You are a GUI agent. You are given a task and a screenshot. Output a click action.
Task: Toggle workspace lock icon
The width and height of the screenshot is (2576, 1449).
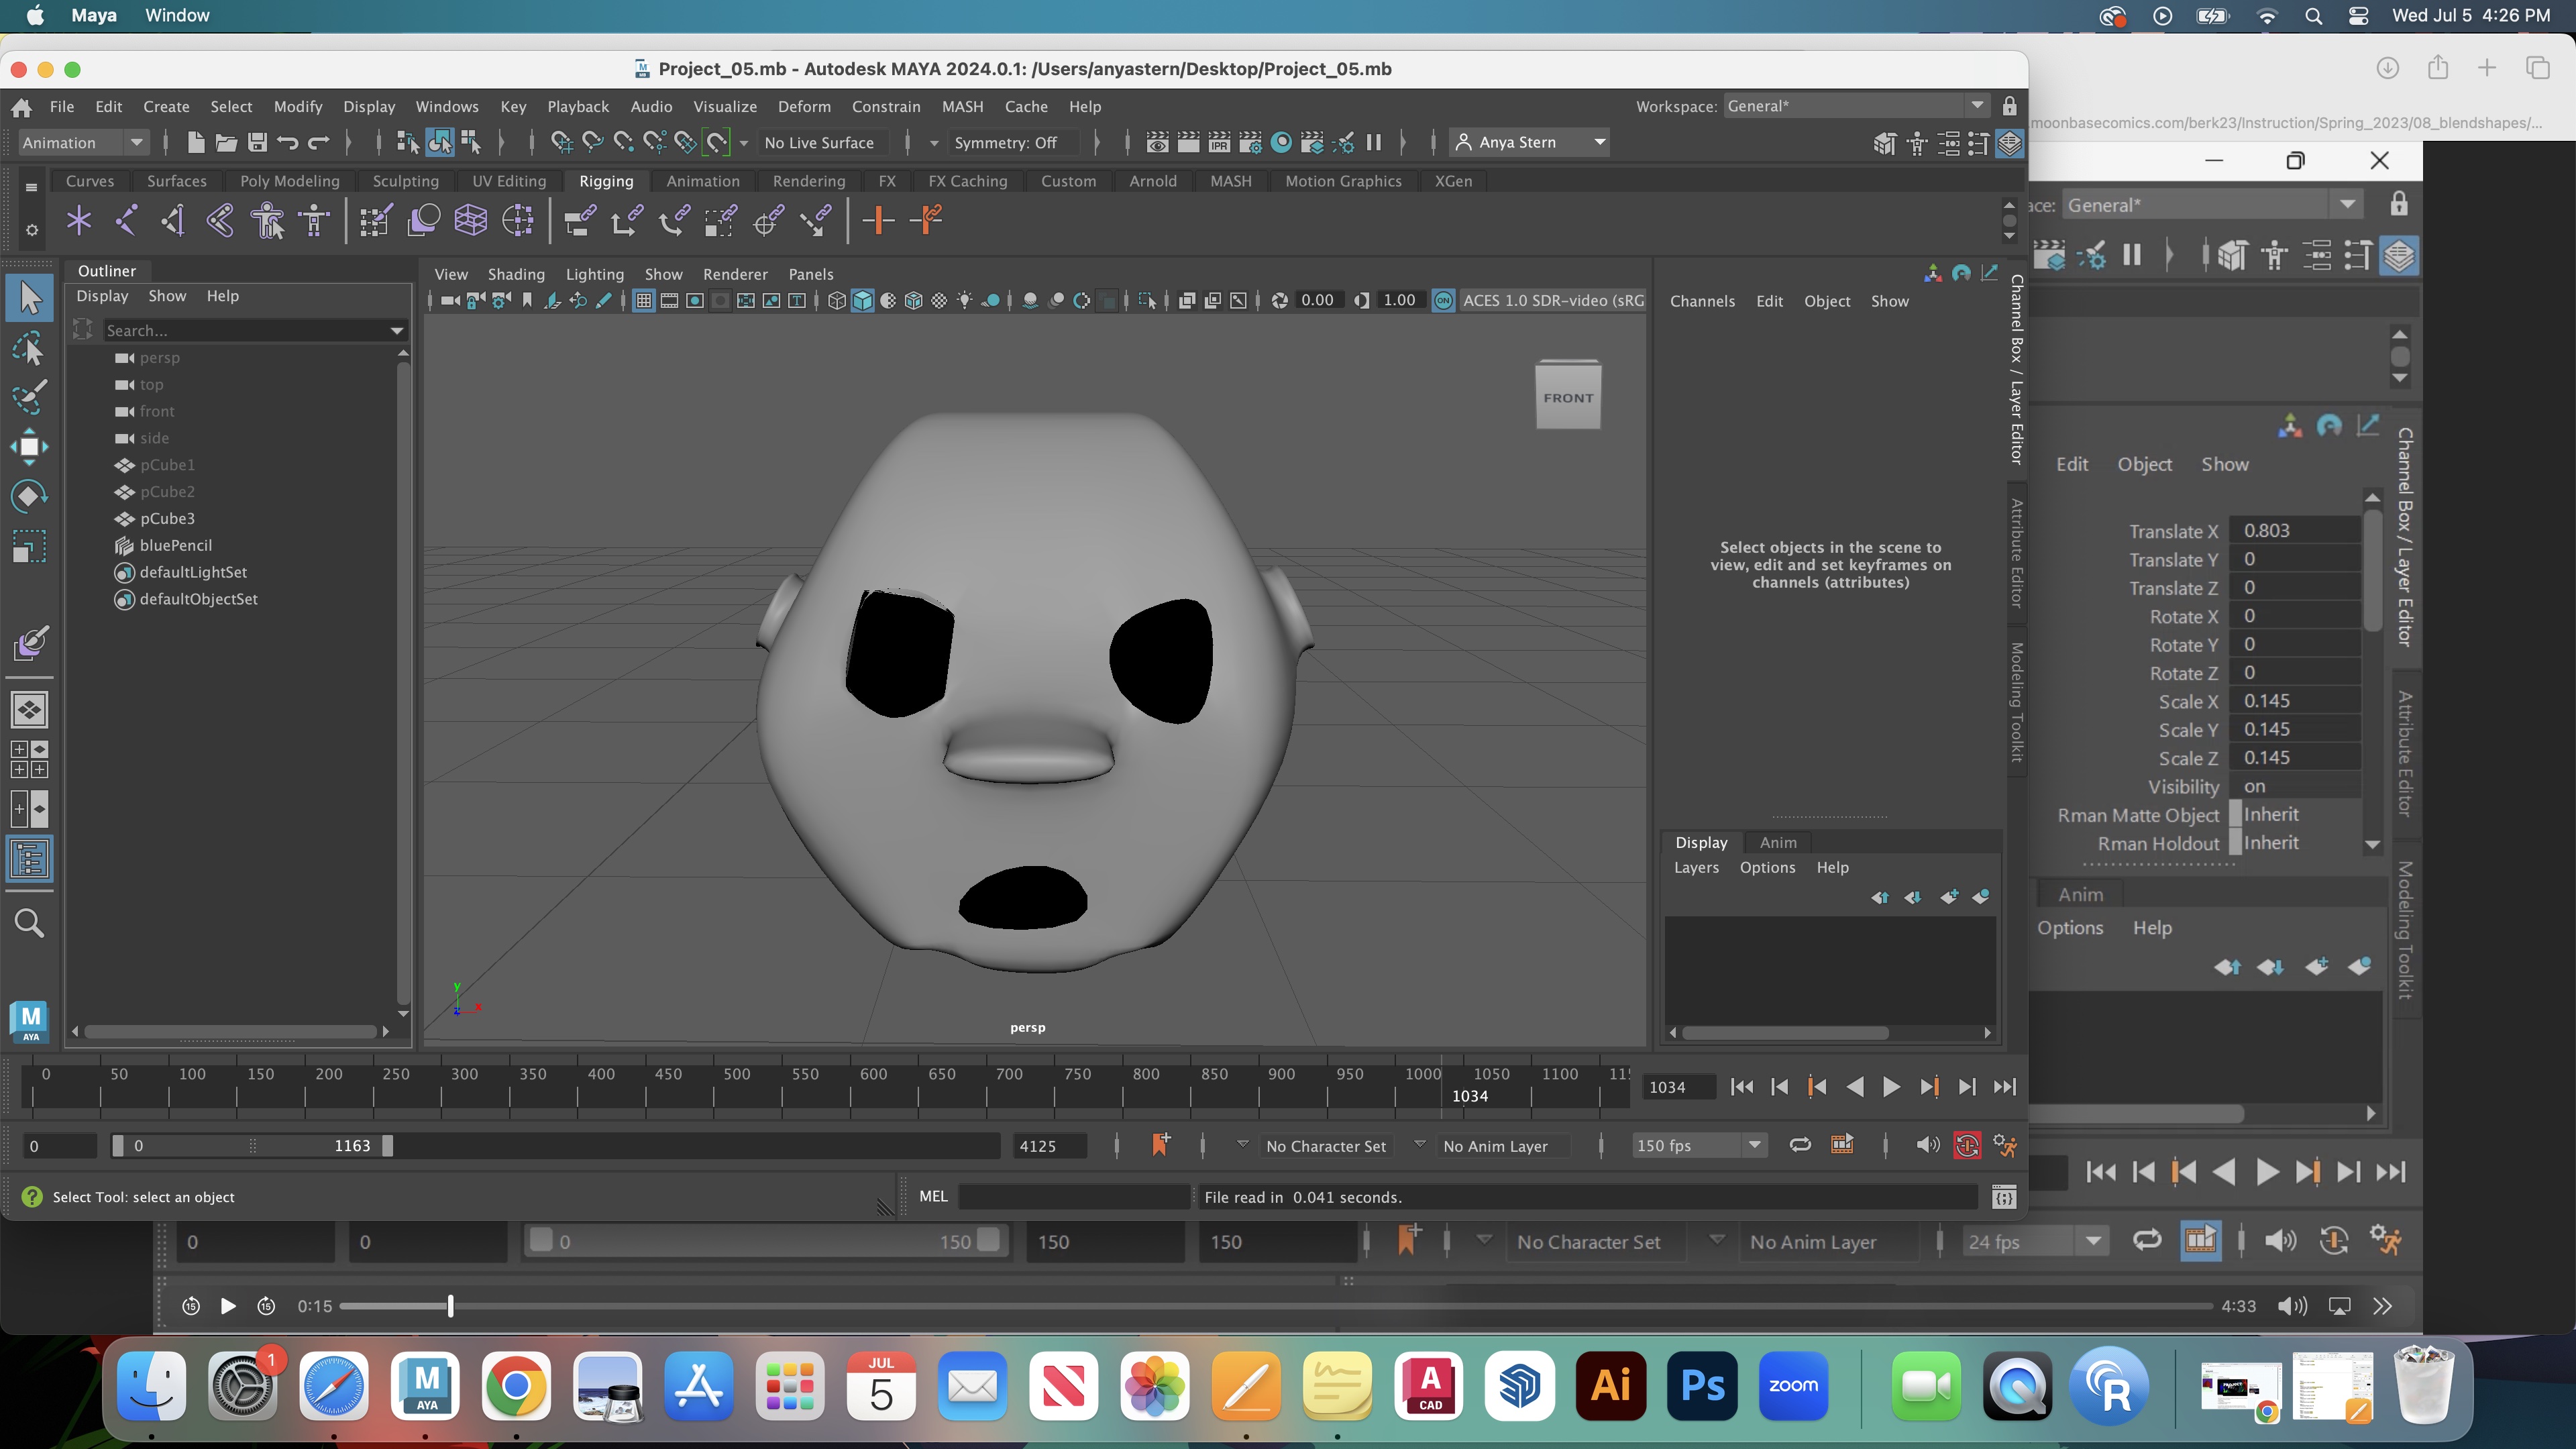click(2009, 106)
